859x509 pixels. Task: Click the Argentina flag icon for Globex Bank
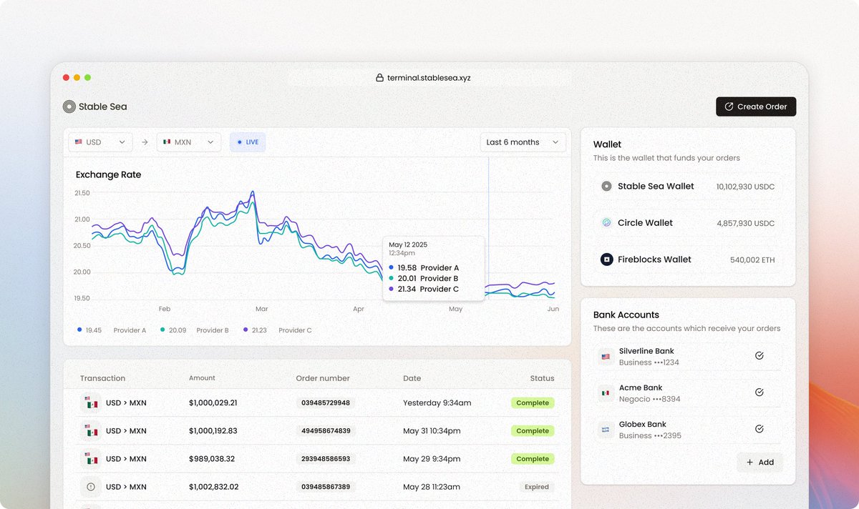click(x=606, y=430)
